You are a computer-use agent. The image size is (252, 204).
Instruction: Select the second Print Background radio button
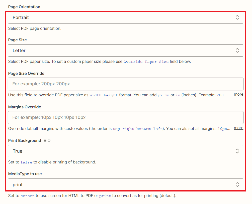(49, 140)
